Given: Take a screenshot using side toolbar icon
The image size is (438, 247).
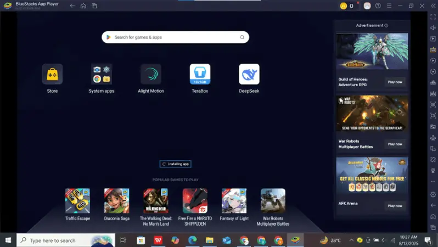Looking at the screenshot, I should [433, 104].
